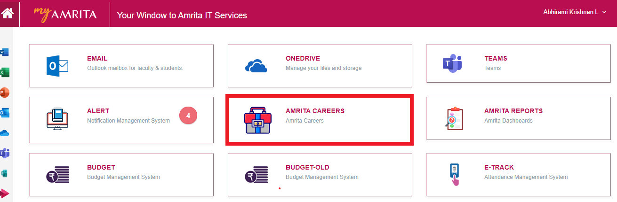617x202 pixels.
Task: Open Excel from the left sidebar
Action: (5, 72)
